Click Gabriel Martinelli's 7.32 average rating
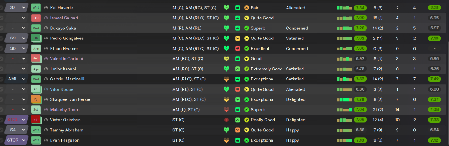 [x=360, y=79]
